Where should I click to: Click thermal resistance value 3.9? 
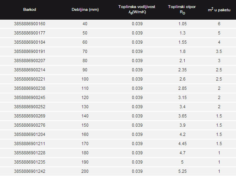tap(182, 125)
